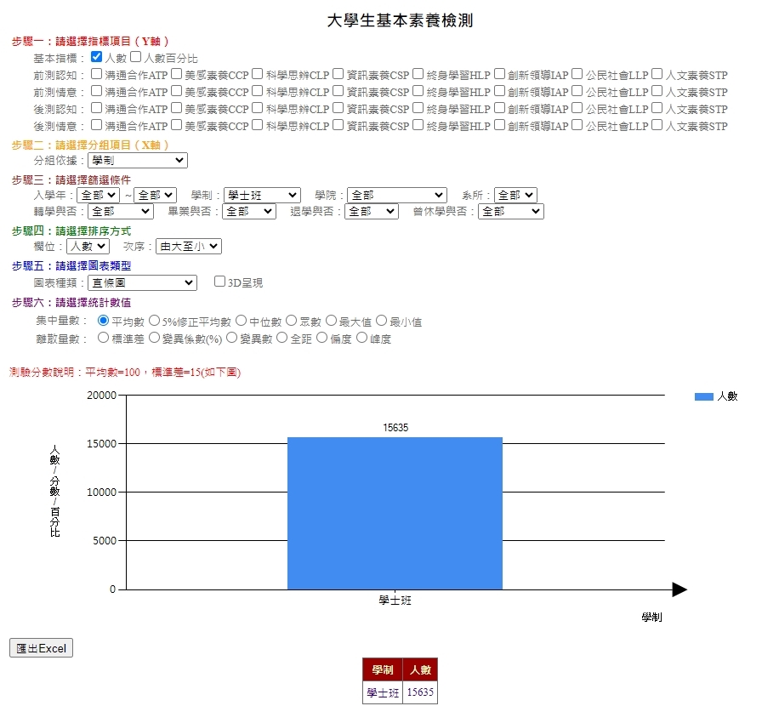Click the 匯出Excel export button

point(40,647)
